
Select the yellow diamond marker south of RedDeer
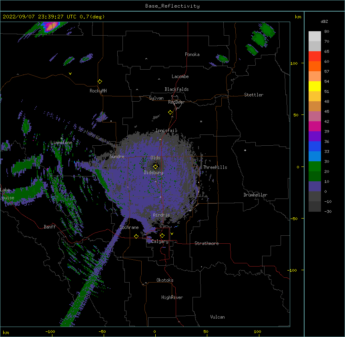pyautogui.click(x=170, y=112)
